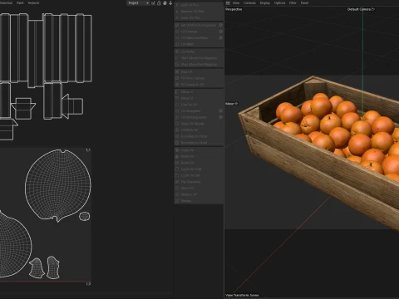Open the viewport Panel menu
399x299 pixels.
click(x=304, y=2)
